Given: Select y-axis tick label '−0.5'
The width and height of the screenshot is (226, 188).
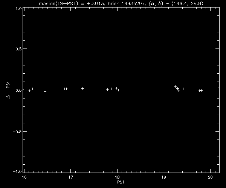Looking at the screenshot, I should point(17,132).
